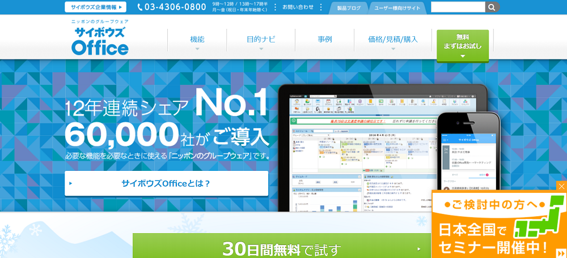Switch to 製品ブログ tab
This screenshot has width=567, height=258.
(x=349, y=8)
